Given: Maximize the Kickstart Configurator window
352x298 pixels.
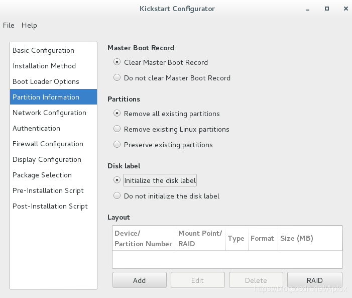Looking at the screenshot, I should (x=327, y=9).
